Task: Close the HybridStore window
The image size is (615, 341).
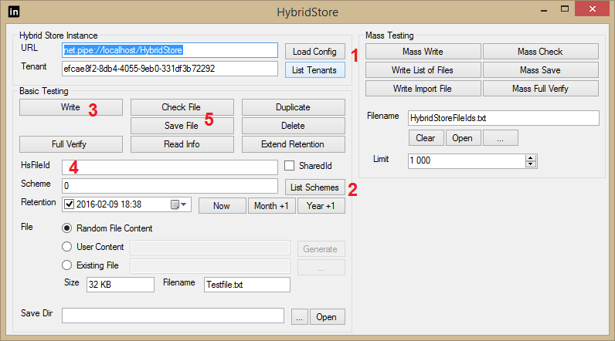Action: 592,8
